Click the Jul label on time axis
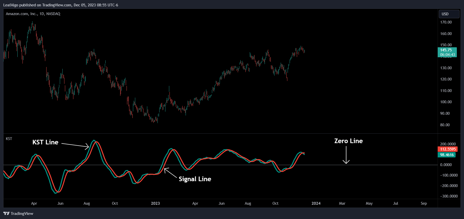Viewport: 464px width, 219px height. click(395, 203)
